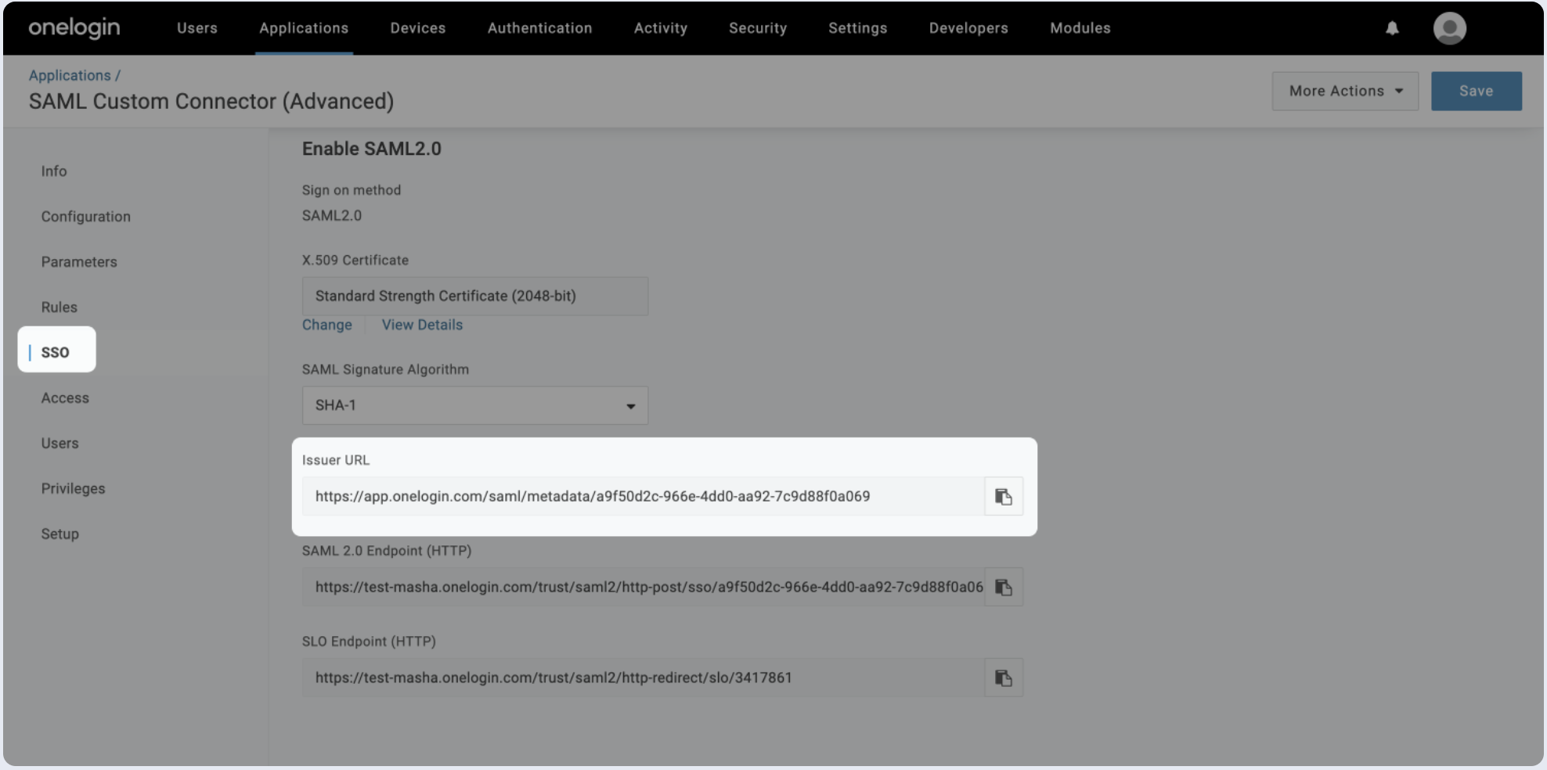Image resolution: width=1547 pixels, height=770 pixels.
Task: Open the More Actions dropdown
Action: point(1344,91)
